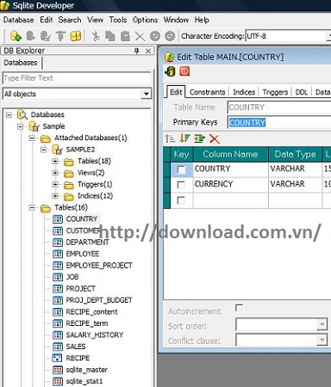Expand the Indices(12) folder

[55, 196]
